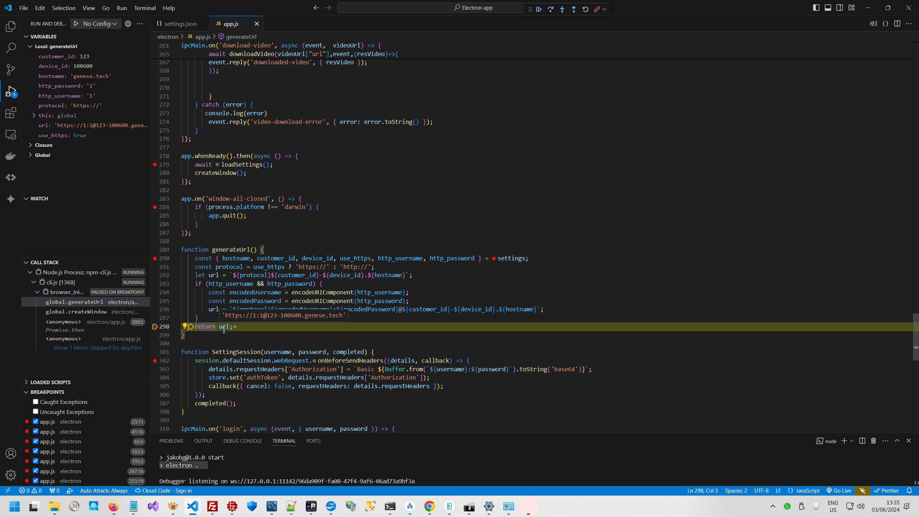This screenshot has width=919, height=517.
Task: Click Show 7 More skipped frames link
Action: click(x=98, y=348)
